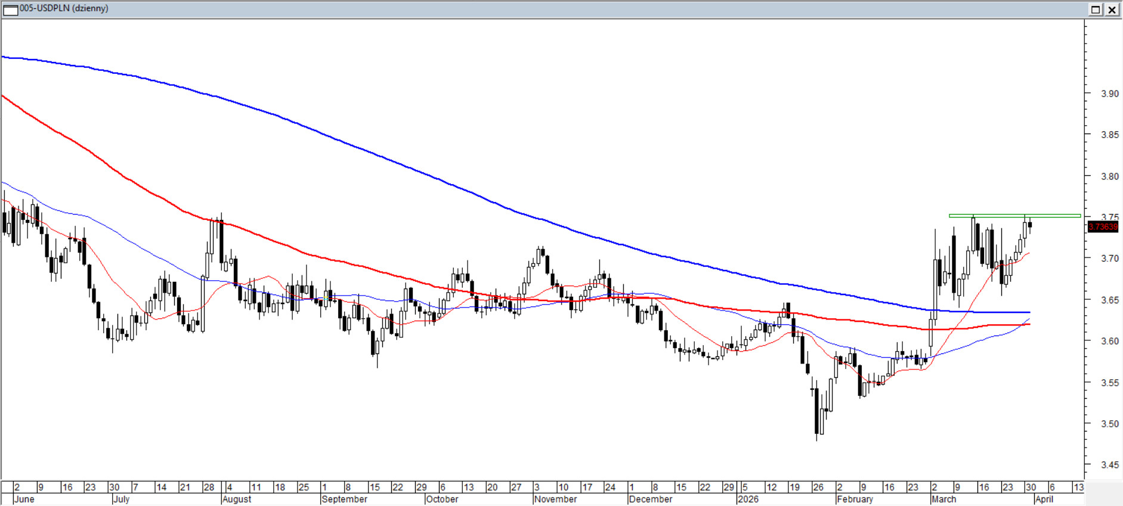Click the June month label
The image size is (1123, 506).
[x=24, y=499]
